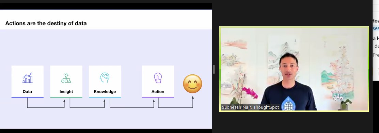The image size is (379, 133).
Task: Click the 'Insight' label text
Action: coord(66,92)
